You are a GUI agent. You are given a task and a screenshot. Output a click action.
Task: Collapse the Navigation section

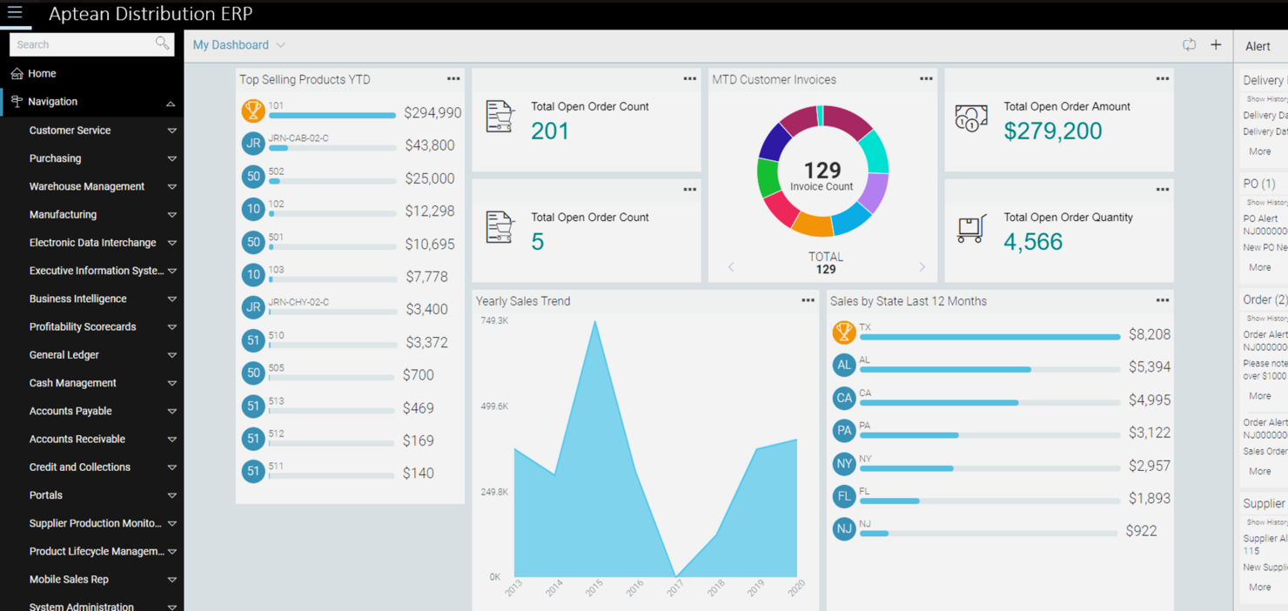[171, 103]
